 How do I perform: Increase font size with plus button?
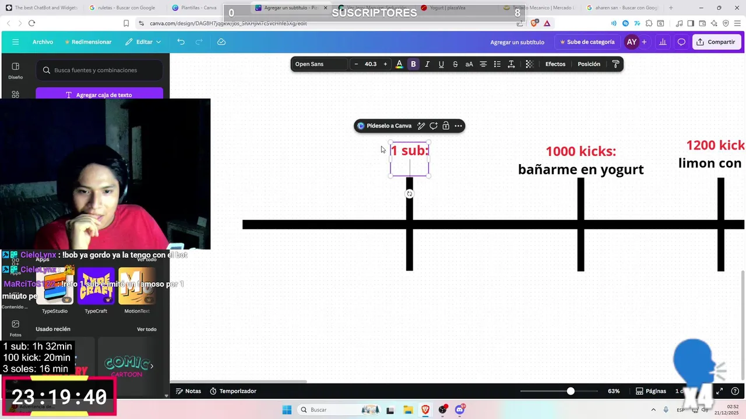coord(385,64)
